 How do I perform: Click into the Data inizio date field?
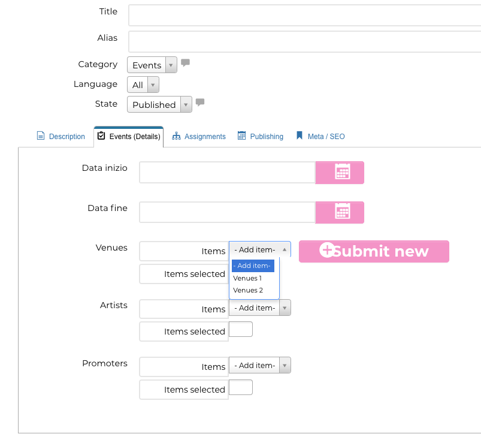point(227,173)
